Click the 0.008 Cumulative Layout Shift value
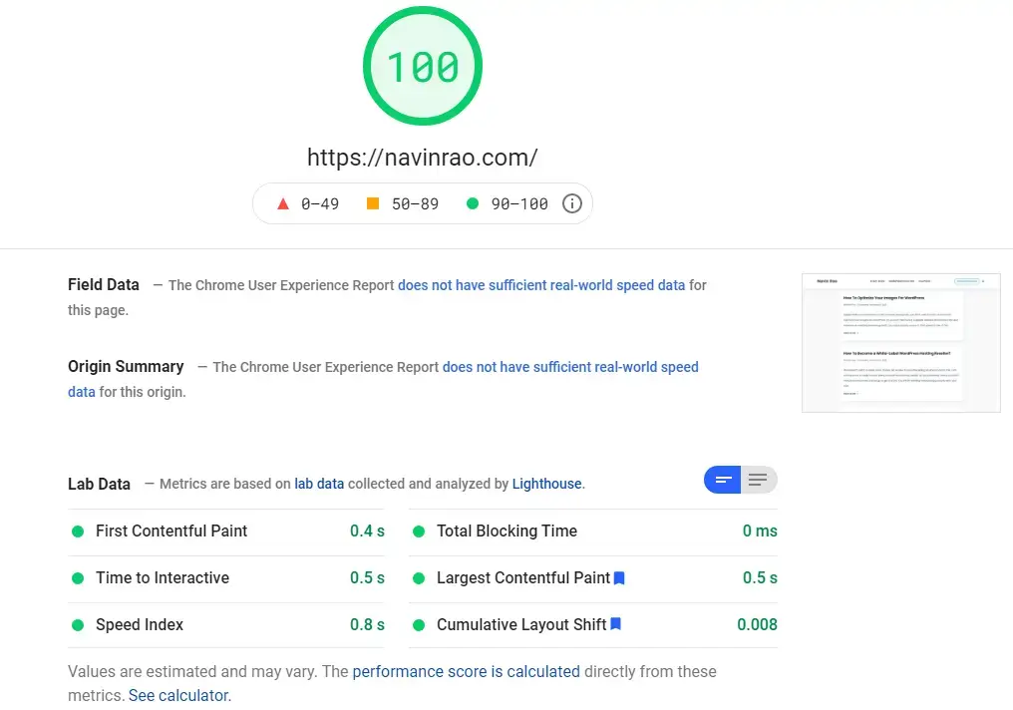 coord(757,624)
